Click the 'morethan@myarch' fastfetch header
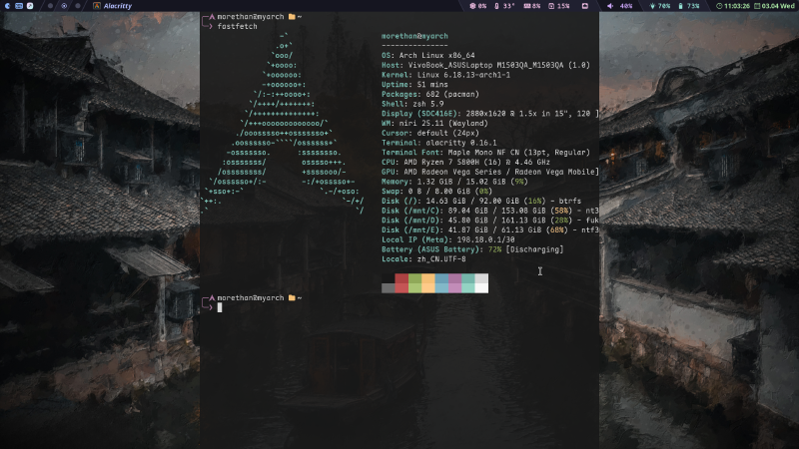This screenshot has height=449, width=799. [x=414, y=36]
